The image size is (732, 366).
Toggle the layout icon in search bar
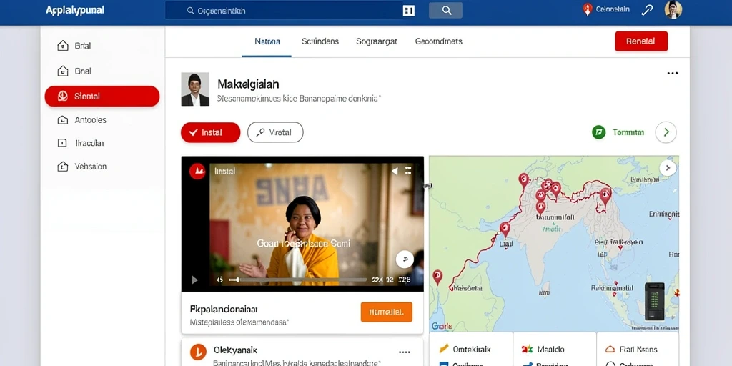[408, 10]
